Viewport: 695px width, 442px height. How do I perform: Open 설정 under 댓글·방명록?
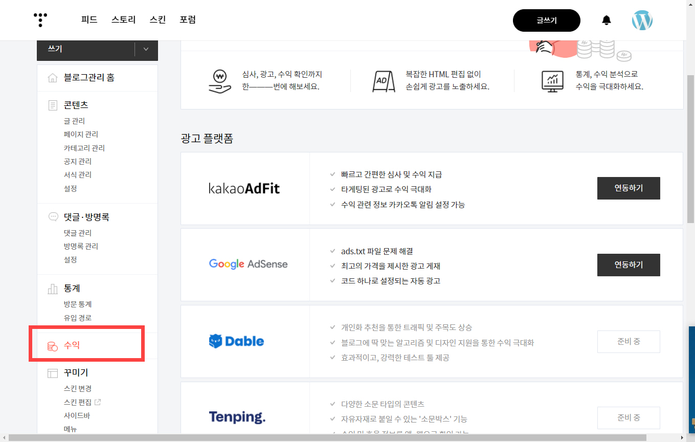tap(70, 260)
